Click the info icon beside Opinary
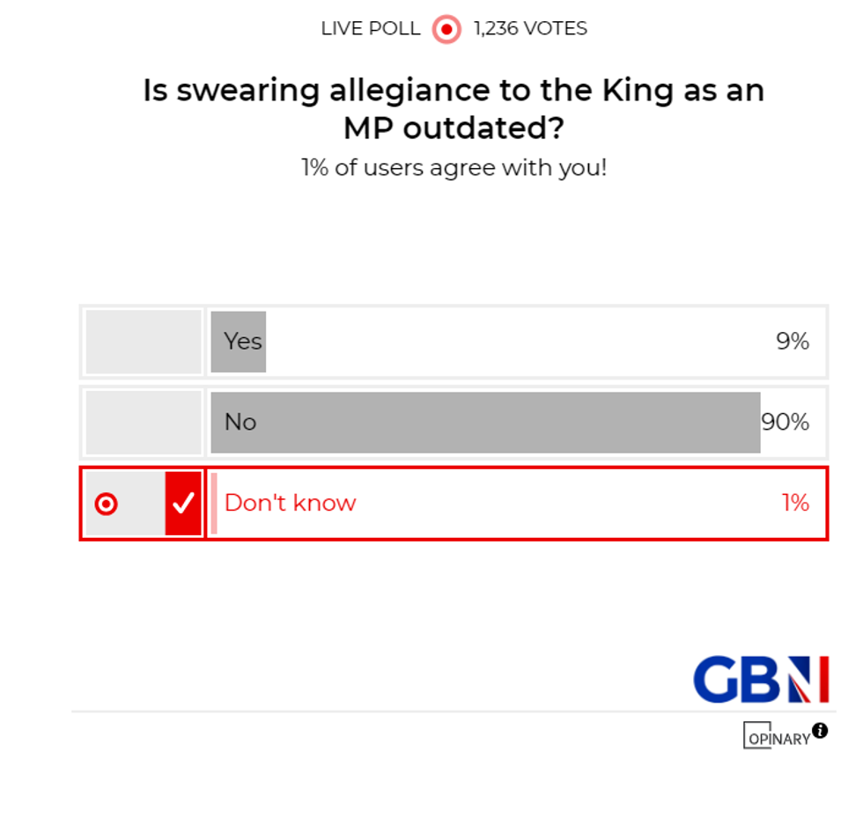This screenshot has height=832, width=863. point(820,730)
